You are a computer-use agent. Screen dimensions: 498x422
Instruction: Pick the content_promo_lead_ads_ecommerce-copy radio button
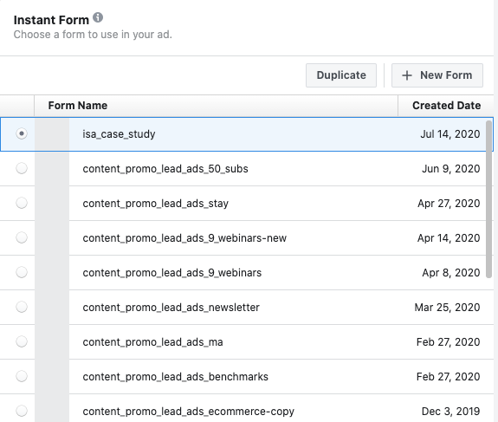click(22, 411)
